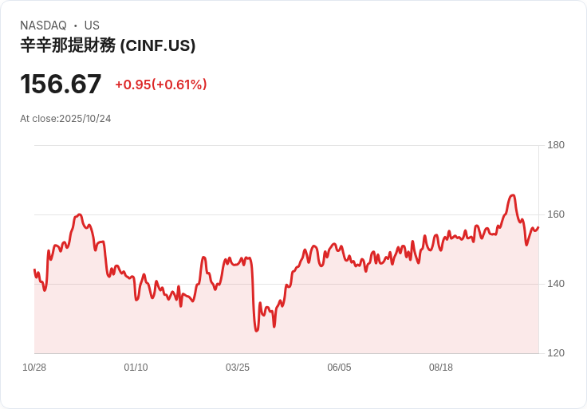Click the starting point of the price line

click(x=34, y=270)
